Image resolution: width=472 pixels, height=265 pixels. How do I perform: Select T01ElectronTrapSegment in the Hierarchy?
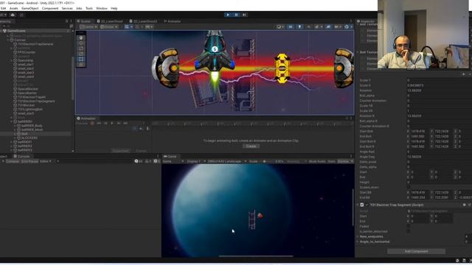click(x=36, y=102)
